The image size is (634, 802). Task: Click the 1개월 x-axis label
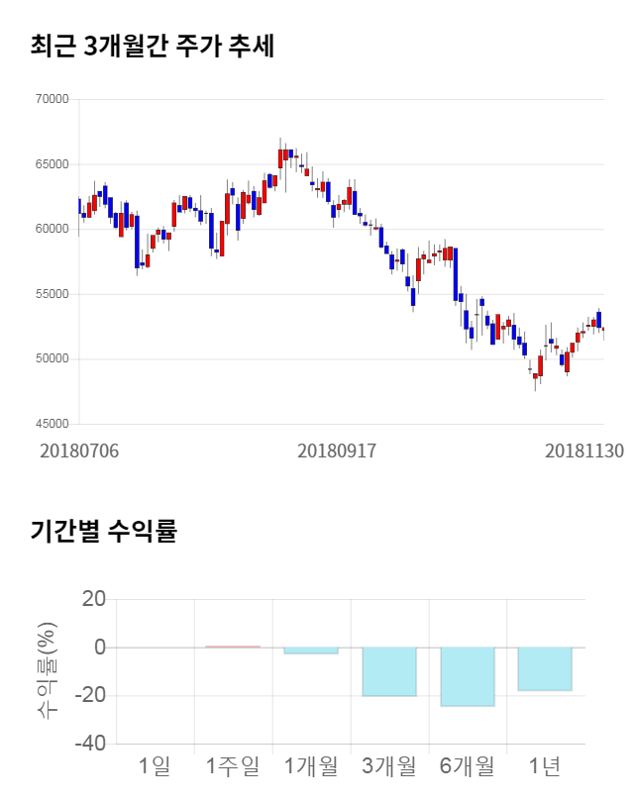[311, 765]
